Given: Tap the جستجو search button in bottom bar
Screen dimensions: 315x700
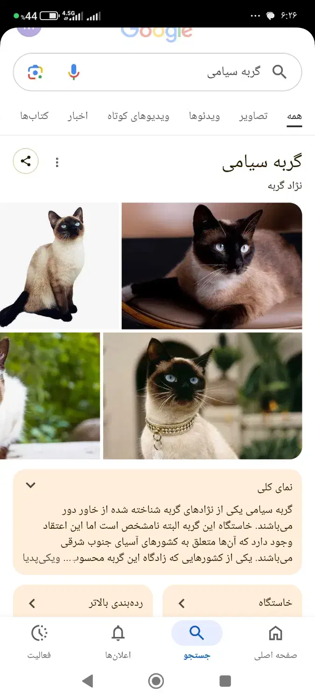Looking at the screenshot, I should [197, 642].
